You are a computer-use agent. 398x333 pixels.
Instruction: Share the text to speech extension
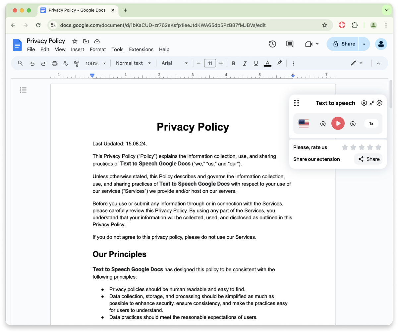pos(368,159)
